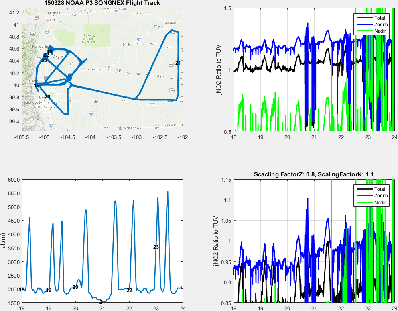The image size is (398, 311).
Task: Select hour marker 21 on the flight map
Action: click(x=178, y=63)
